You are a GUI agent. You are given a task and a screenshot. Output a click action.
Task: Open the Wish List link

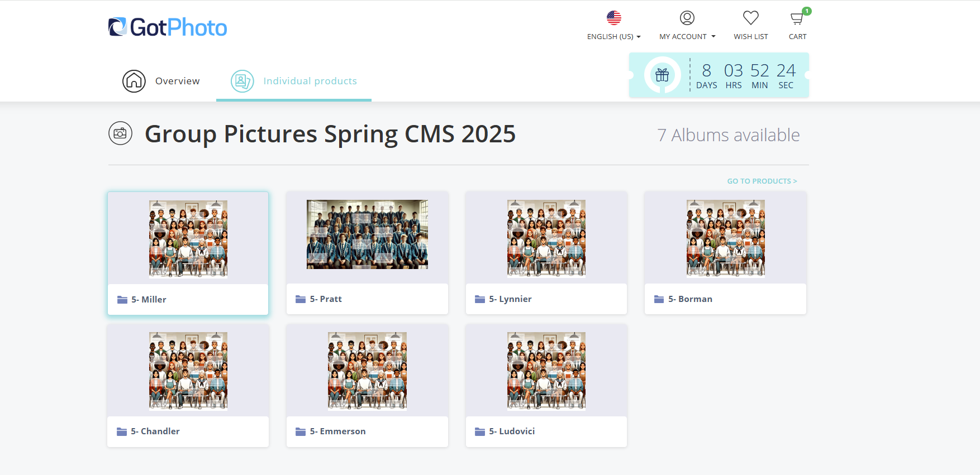(751, 36)
